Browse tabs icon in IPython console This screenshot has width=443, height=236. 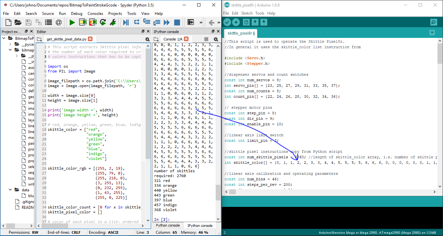point(156,39)
